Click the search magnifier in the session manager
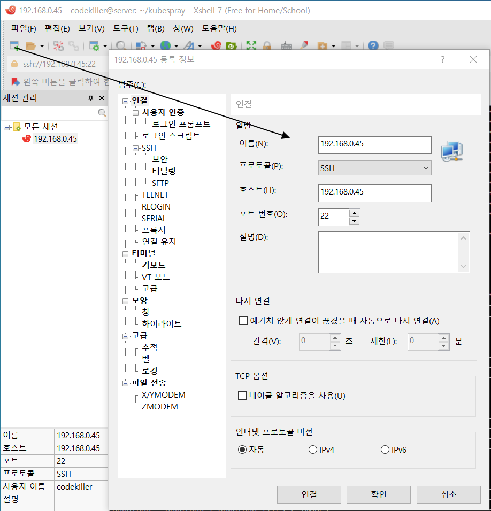Viewport: 491px width, 511px height. tap(102, 113)
